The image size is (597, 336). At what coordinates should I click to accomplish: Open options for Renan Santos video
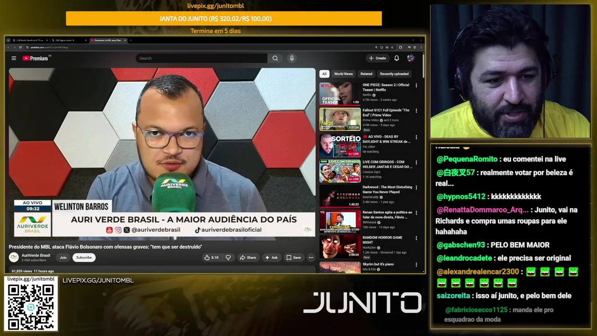coord(417,213)
